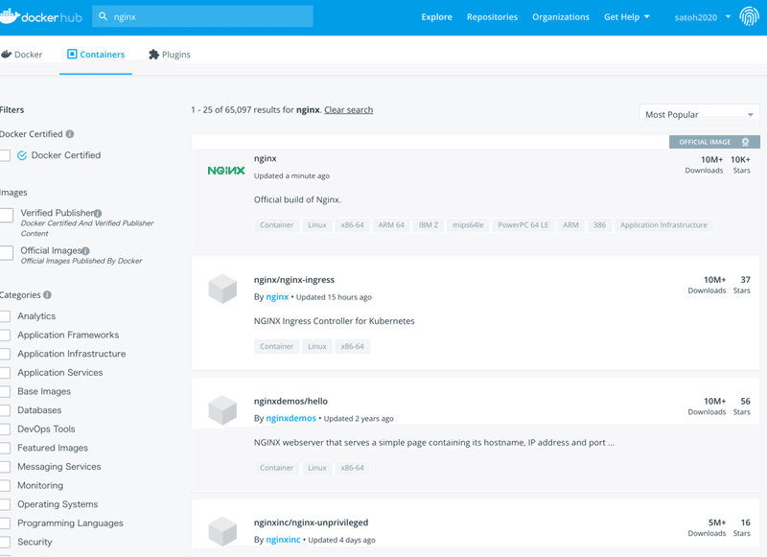Click the Plugins puzzle piece icon
This screenshot has height=557, width=767.
coord(153,55)
